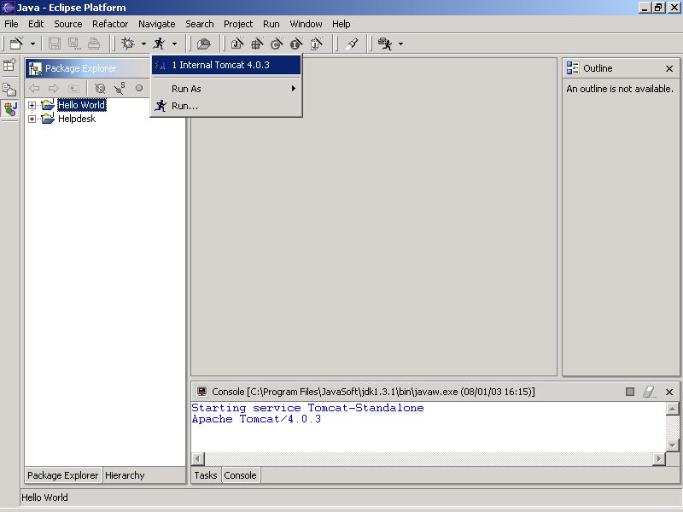This screenshot has height=512, width=683.
Task: Click the Console scroll down arrow
Action: (x=672, y=445)
